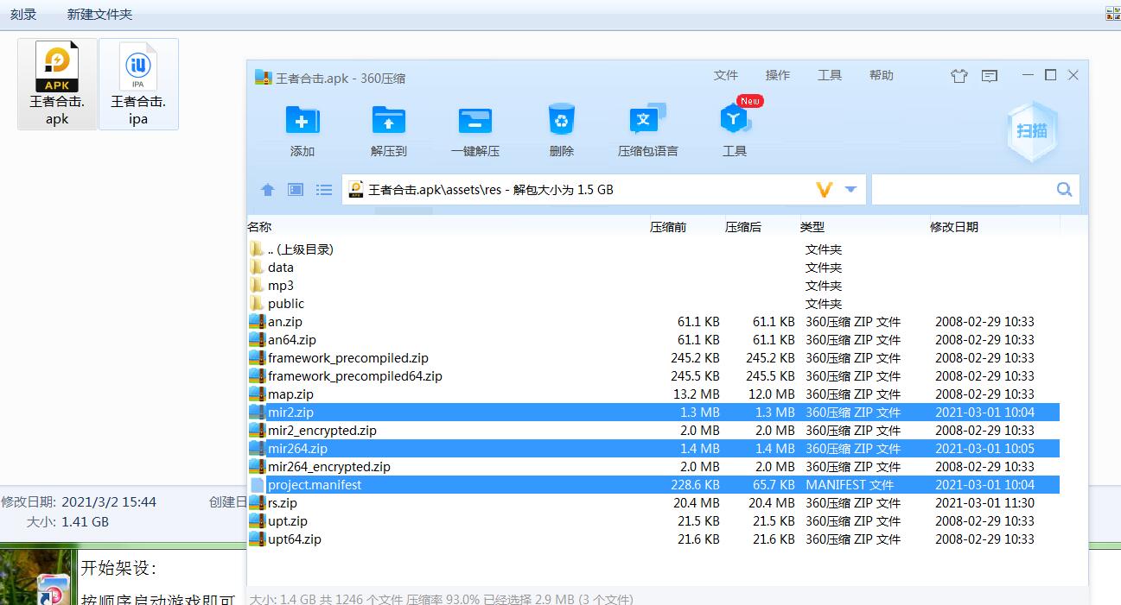
Task: Open the 文件 (File) menu
Action: pyautogui.click(x=726, y=76)
